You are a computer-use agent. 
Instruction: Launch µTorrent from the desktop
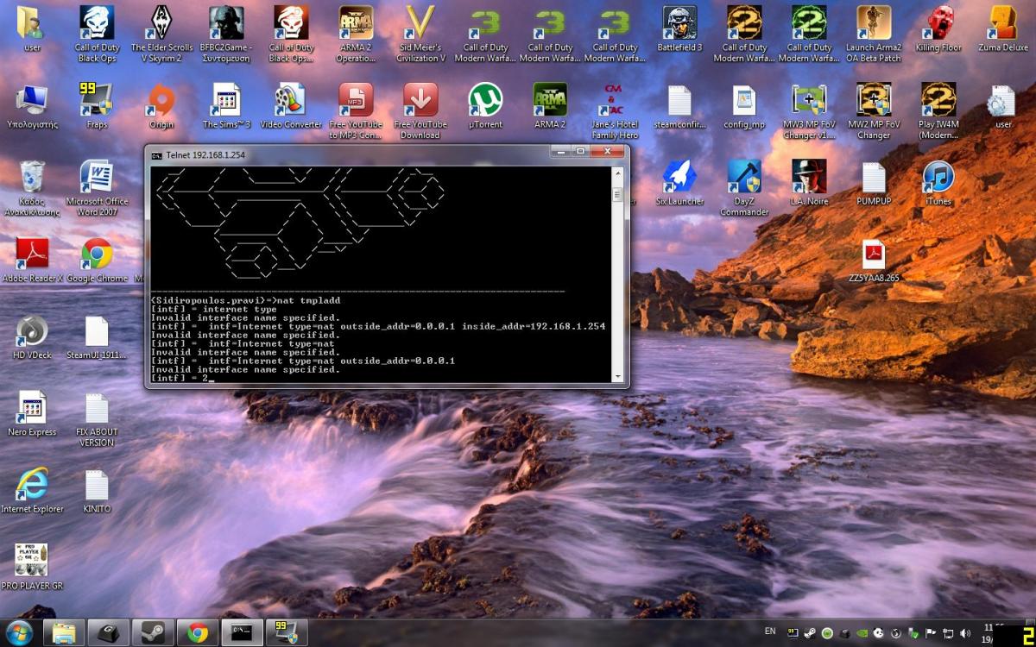485,105
